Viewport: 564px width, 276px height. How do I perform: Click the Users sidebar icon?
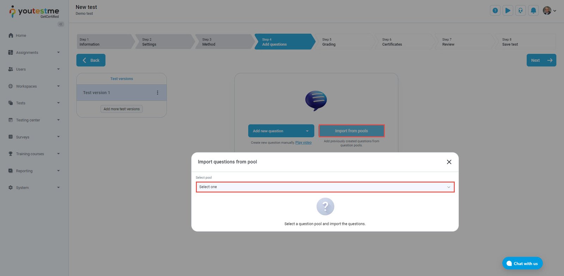[x=11, y=69]
